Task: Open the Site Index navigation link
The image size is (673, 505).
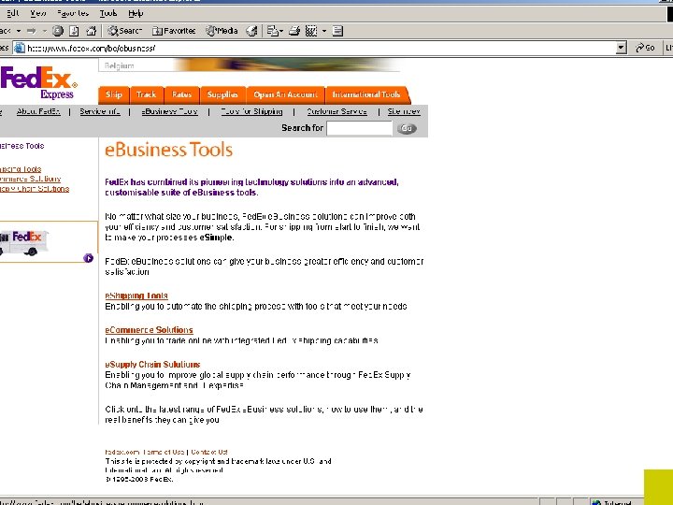Action: click(x=404, y=111)
